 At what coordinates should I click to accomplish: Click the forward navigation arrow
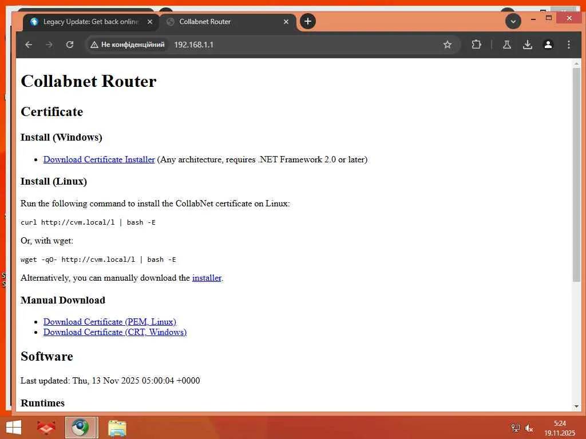click(x=49, y=45)
